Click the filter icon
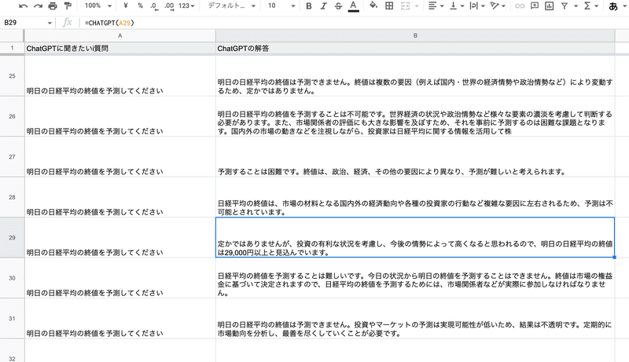The height and width of the screenshot is (362, 629). coord(565,6)
